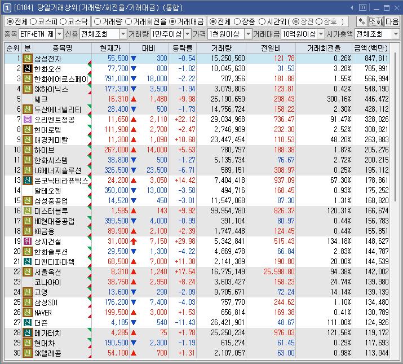The image size is (403, 364).
Task: Open the 한화에어로스페이스 stock row
Action: 197,79
